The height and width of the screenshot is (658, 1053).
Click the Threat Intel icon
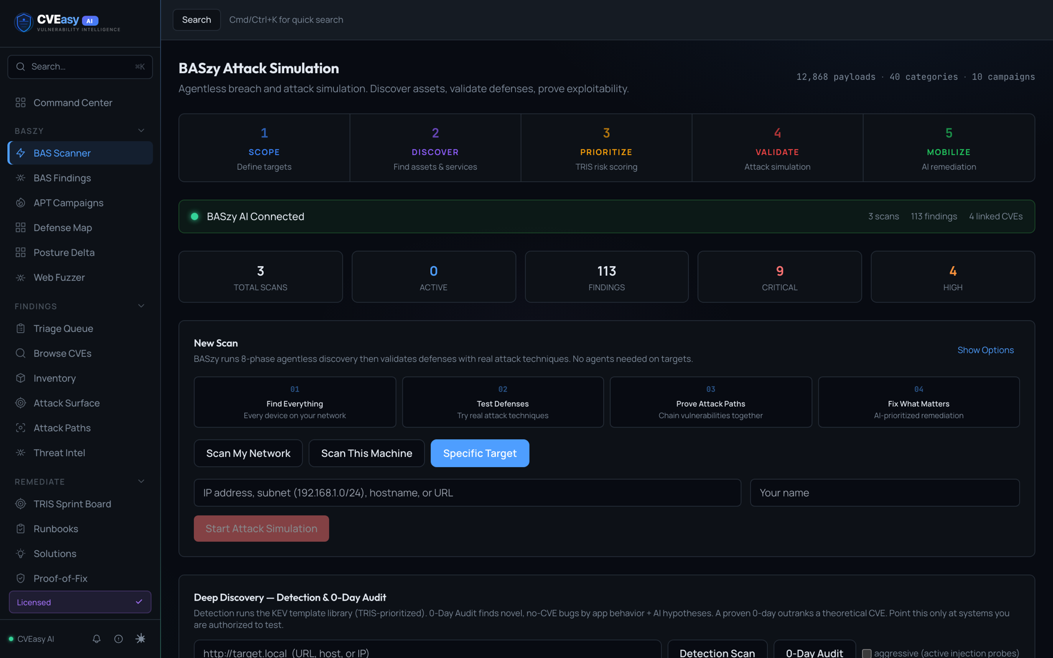pos(20,453)
